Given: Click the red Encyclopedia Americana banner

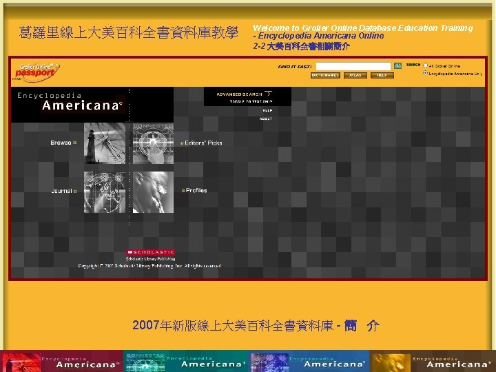Looking at the screenshot, I should coord(62,361).
